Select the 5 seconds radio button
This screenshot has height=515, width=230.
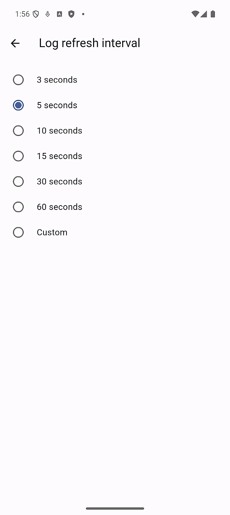[x=18, y=105]
